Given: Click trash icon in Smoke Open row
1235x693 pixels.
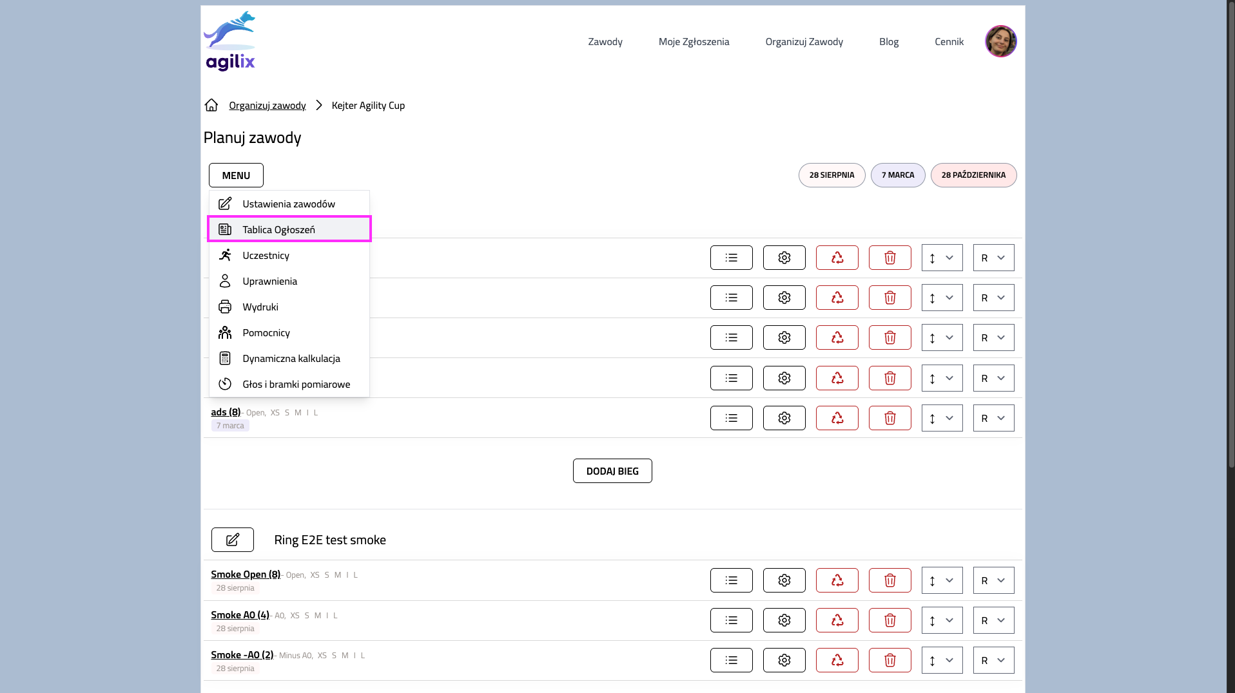Looking at the screenshot, I should 890,580.
